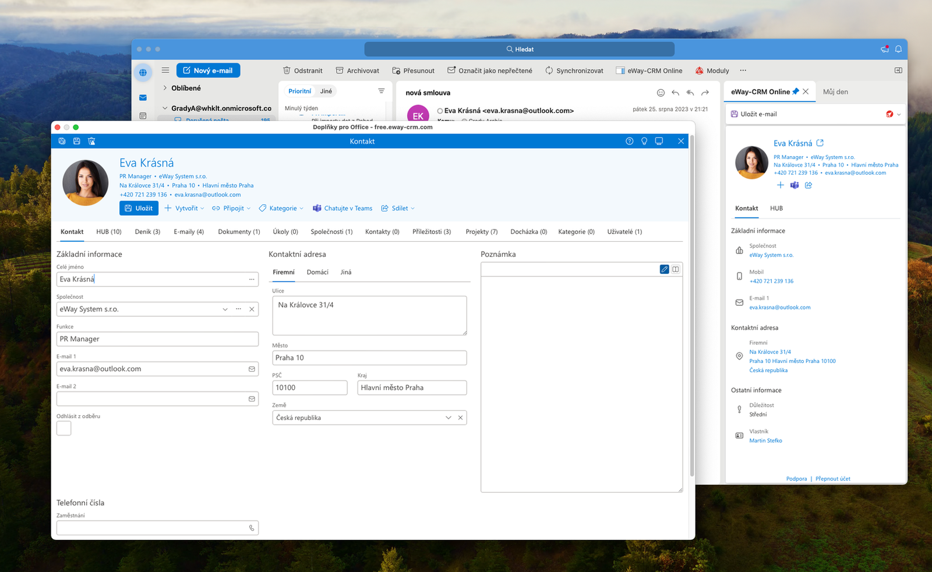The width and height of the screenshot is (932, 572).
Task: Open the Příležitosti (3) tab
Action: click(x=432, y=232)
